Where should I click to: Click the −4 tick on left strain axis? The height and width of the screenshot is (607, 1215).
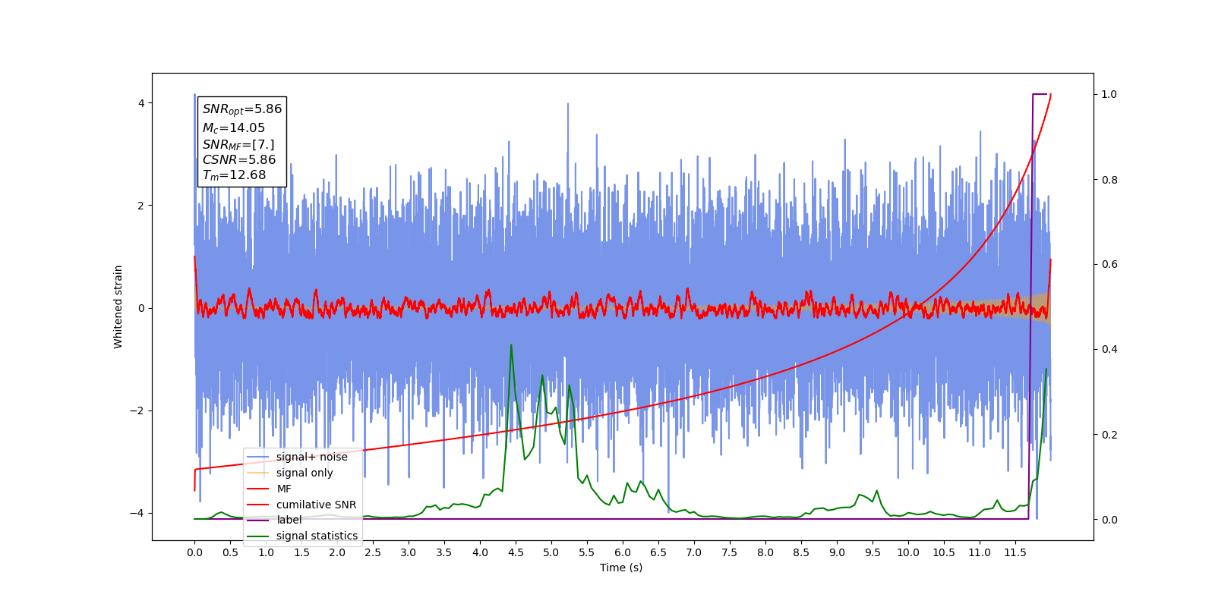(x=137, y=513)
